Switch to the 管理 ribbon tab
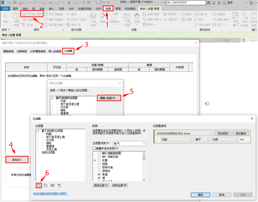 118,9
